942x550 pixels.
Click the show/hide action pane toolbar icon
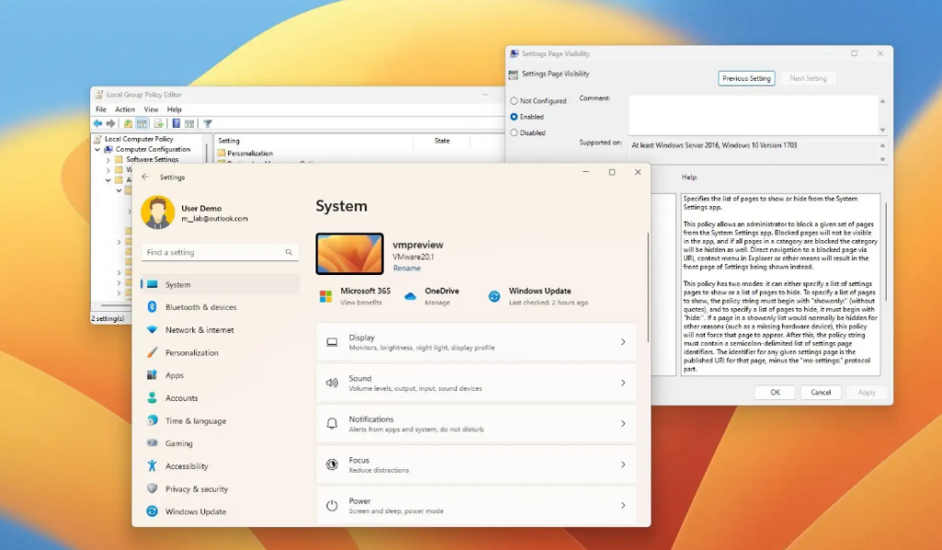[190, 123]
